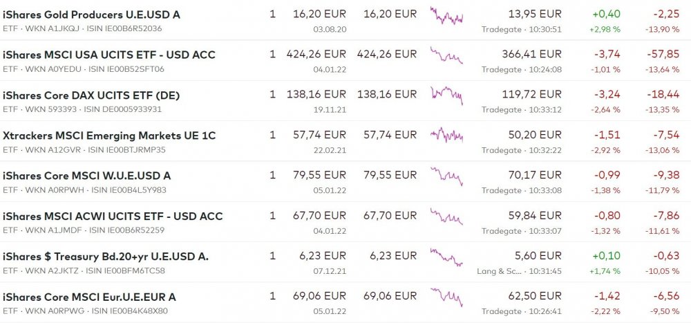
Task: View the Emerging Markets sparkline chart
Action: [x=446, y=136]
